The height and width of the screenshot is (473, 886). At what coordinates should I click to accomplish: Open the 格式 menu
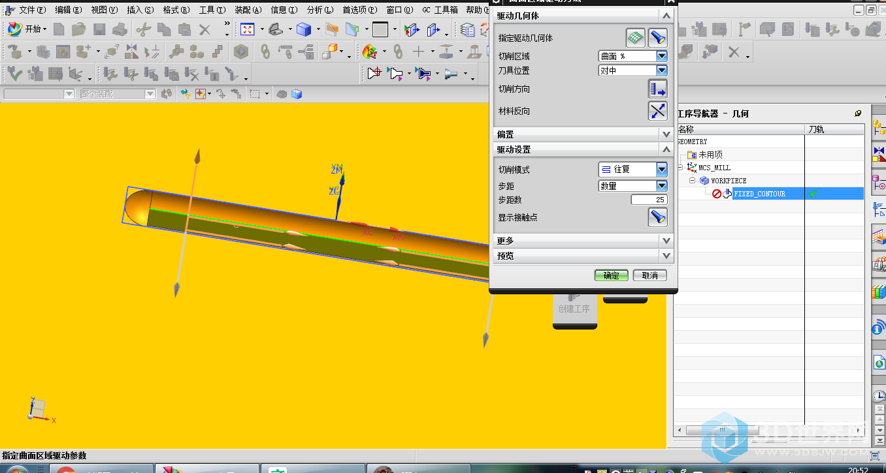[176, 10]
